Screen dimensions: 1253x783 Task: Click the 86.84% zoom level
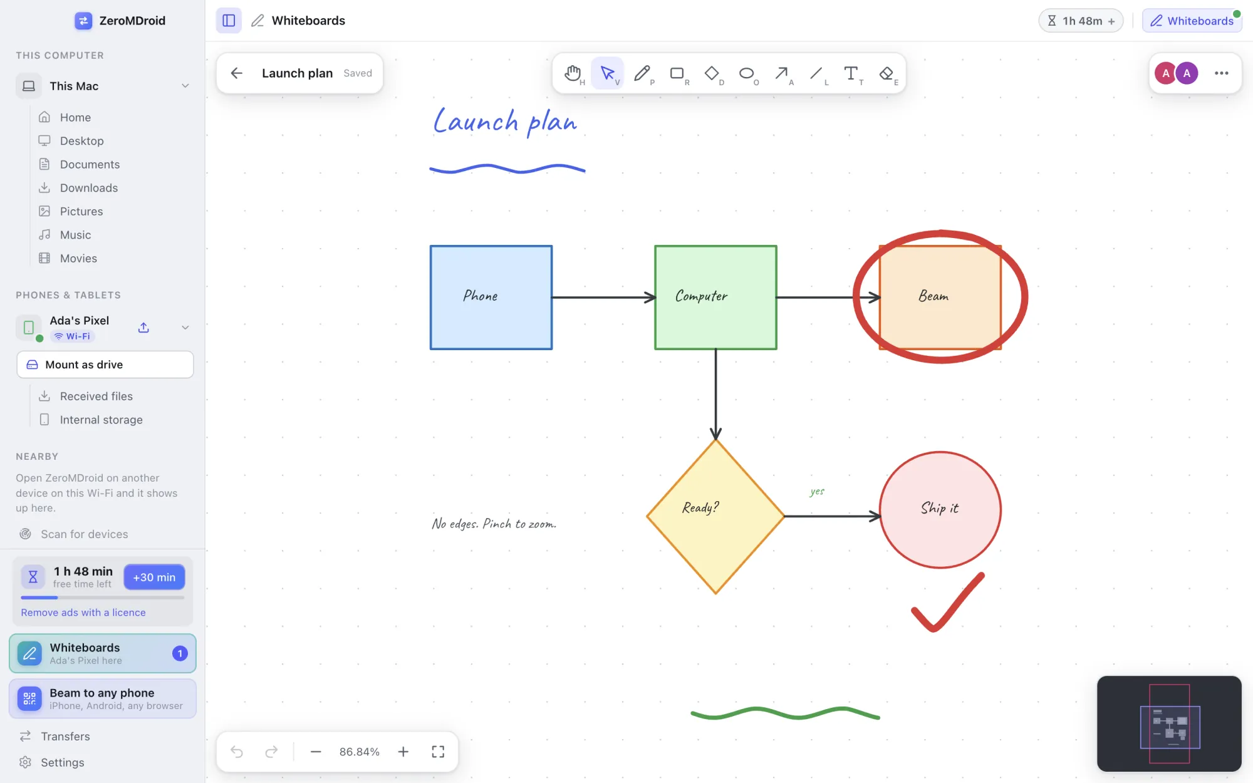[360, 752]
